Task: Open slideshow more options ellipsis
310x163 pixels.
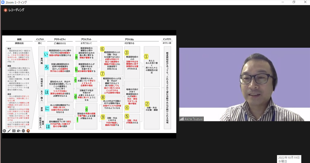Action: (23, 131)
